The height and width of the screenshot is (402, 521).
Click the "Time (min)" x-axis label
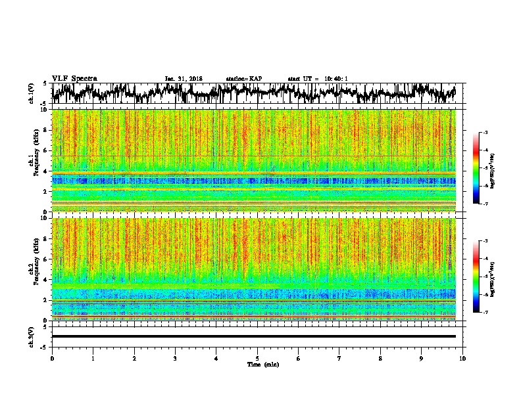pyautogui.click(x=263, y=365)
